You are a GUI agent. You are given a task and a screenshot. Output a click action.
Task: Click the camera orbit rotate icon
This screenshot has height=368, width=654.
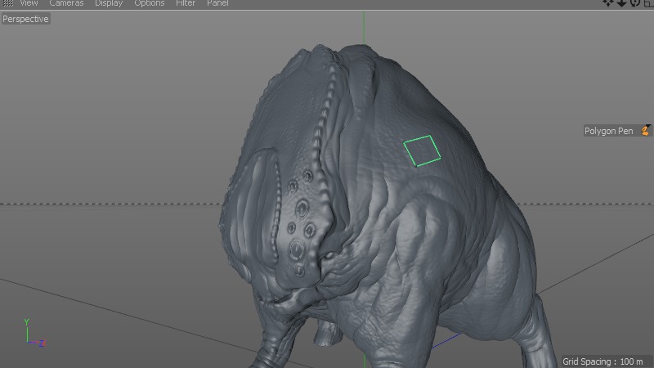point(634,2)
